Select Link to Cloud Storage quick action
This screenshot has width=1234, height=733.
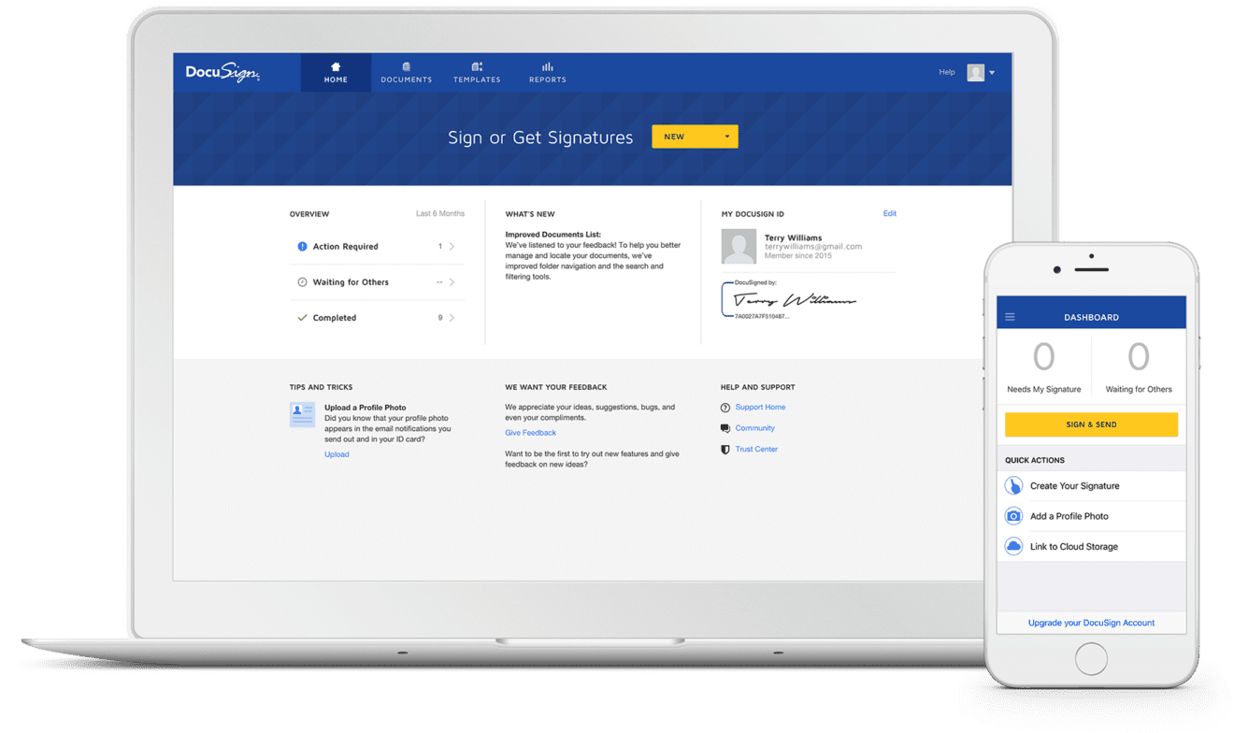(x=1091, y=547)
